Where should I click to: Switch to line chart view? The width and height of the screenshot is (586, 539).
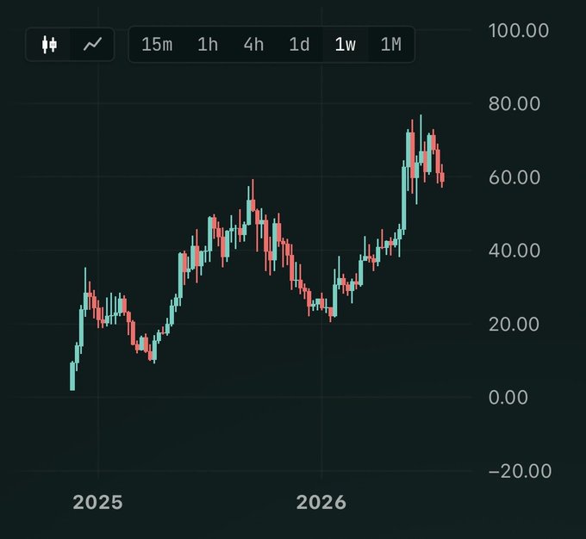[x=92, y=45]
